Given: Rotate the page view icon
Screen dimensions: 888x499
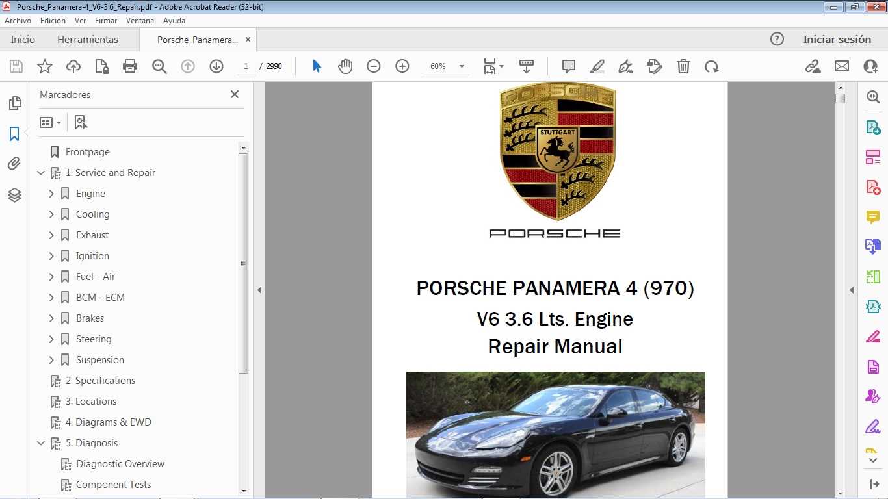Looking at the screenshot, I should pyautogui.click(x=712, y=66).
